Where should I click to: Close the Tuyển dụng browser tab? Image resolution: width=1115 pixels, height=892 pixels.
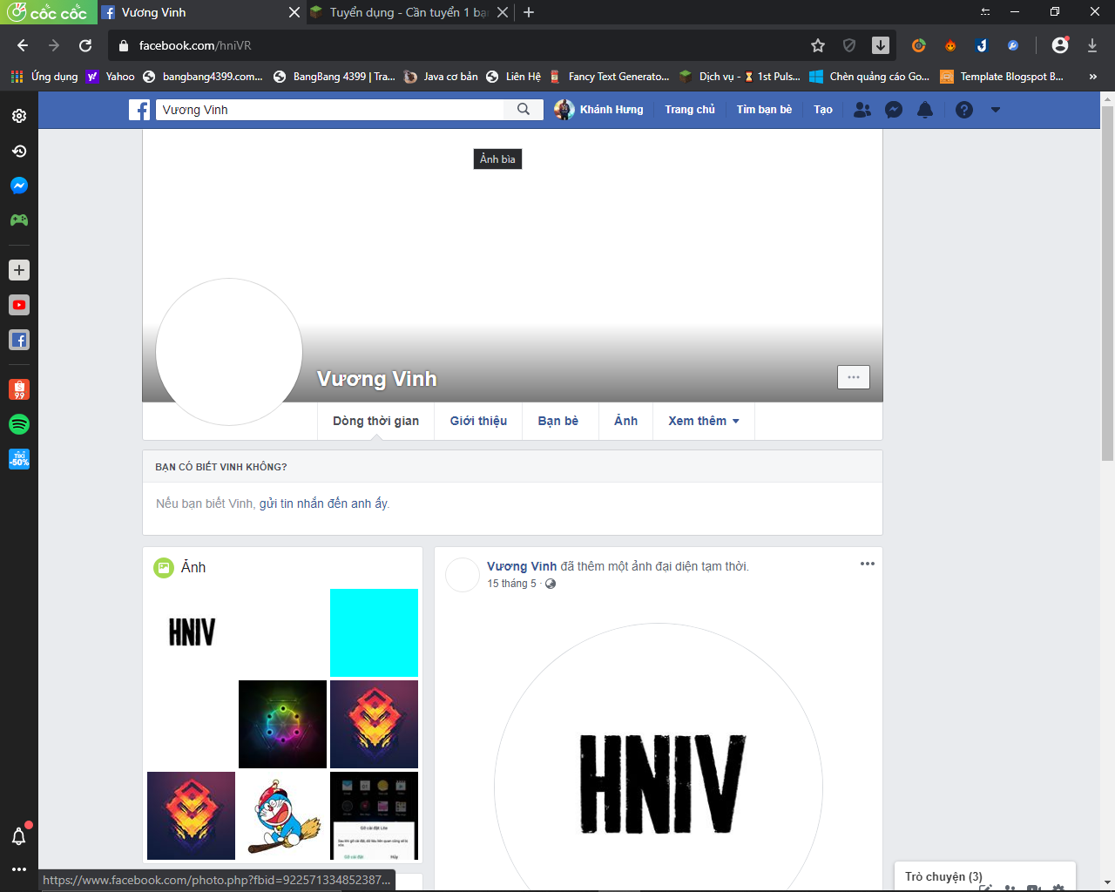coord(503,12)
